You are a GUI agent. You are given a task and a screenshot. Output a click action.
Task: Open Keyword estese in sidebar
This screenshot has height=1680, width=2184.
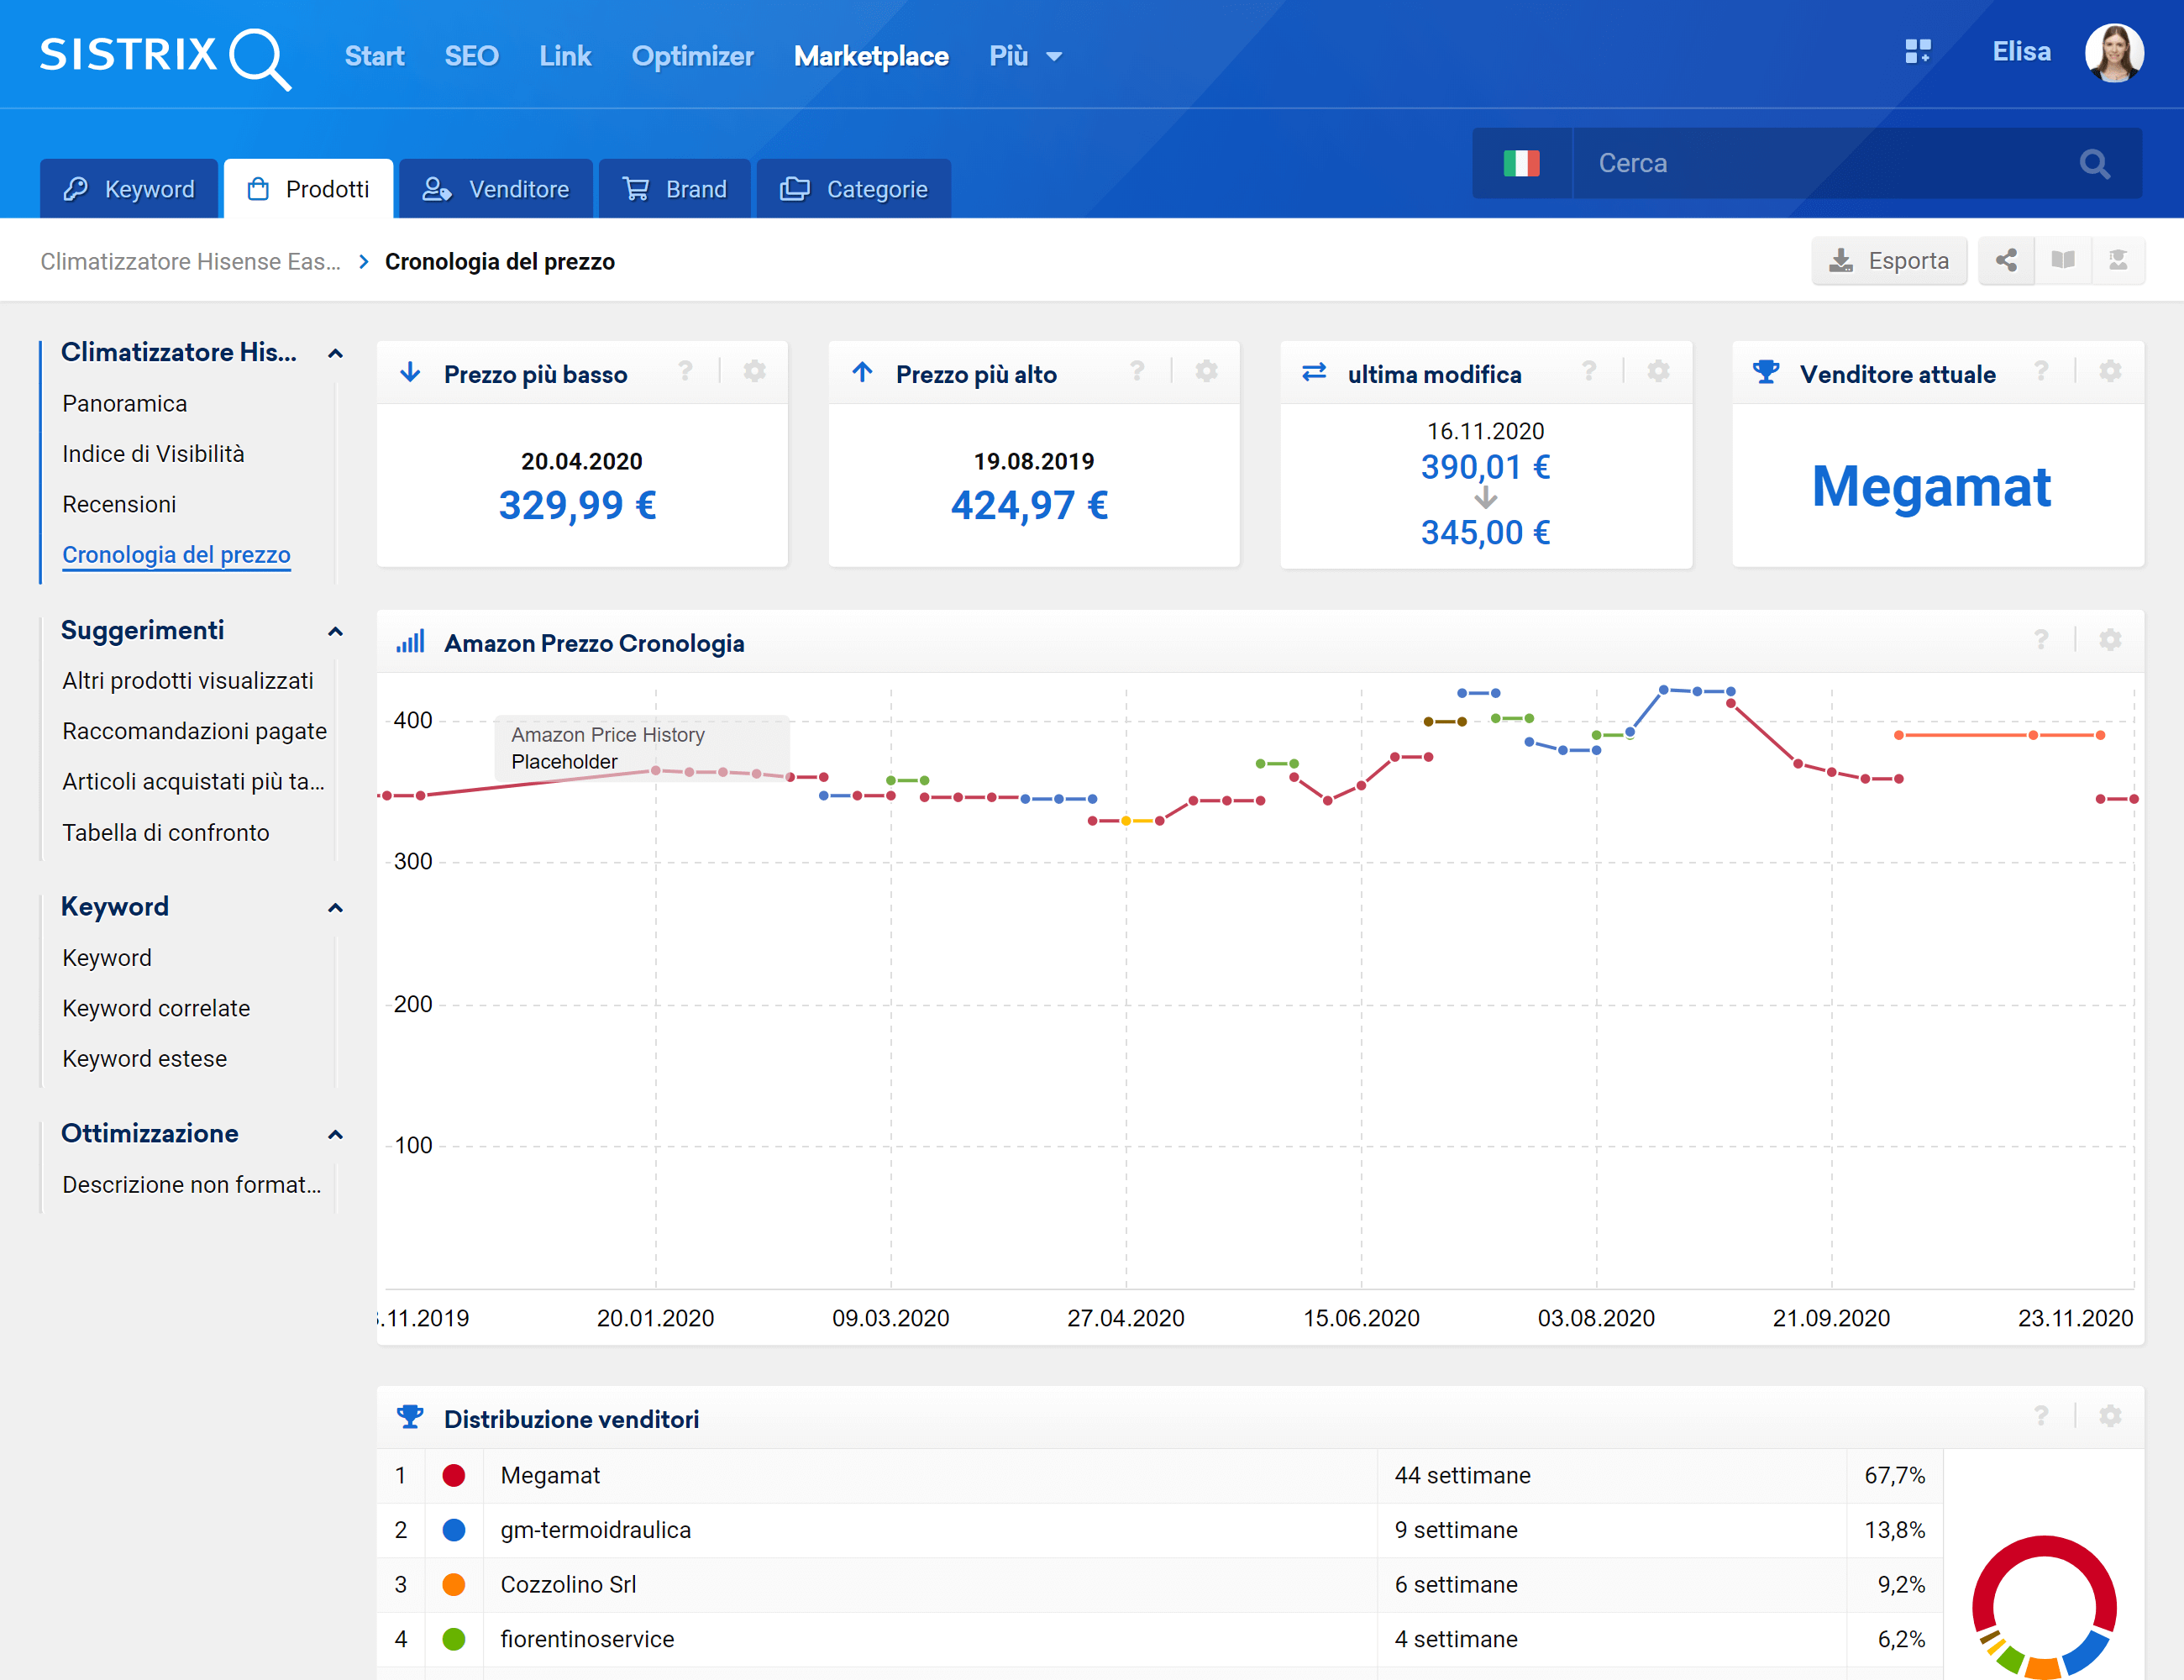(145, 1059)
